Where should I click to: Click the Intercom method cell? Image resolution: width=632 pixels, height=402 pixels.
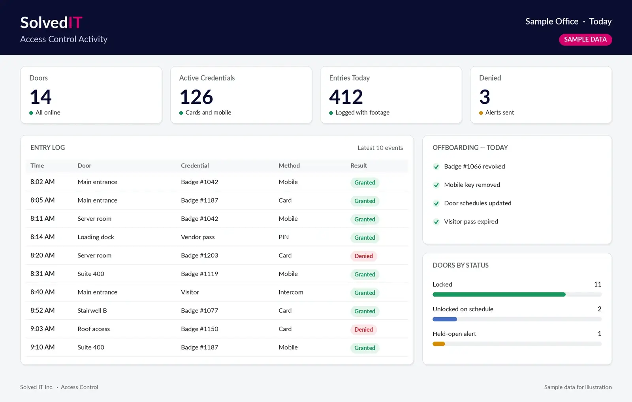click(291, 292)
